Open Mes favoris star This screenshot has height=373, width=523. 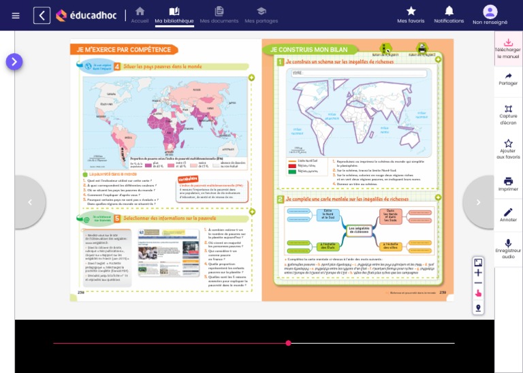411,14
